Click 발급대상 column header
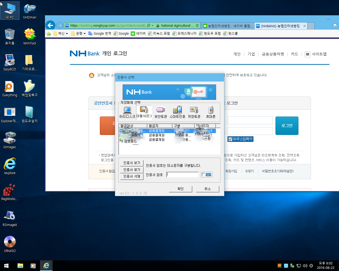 (133, 126)
